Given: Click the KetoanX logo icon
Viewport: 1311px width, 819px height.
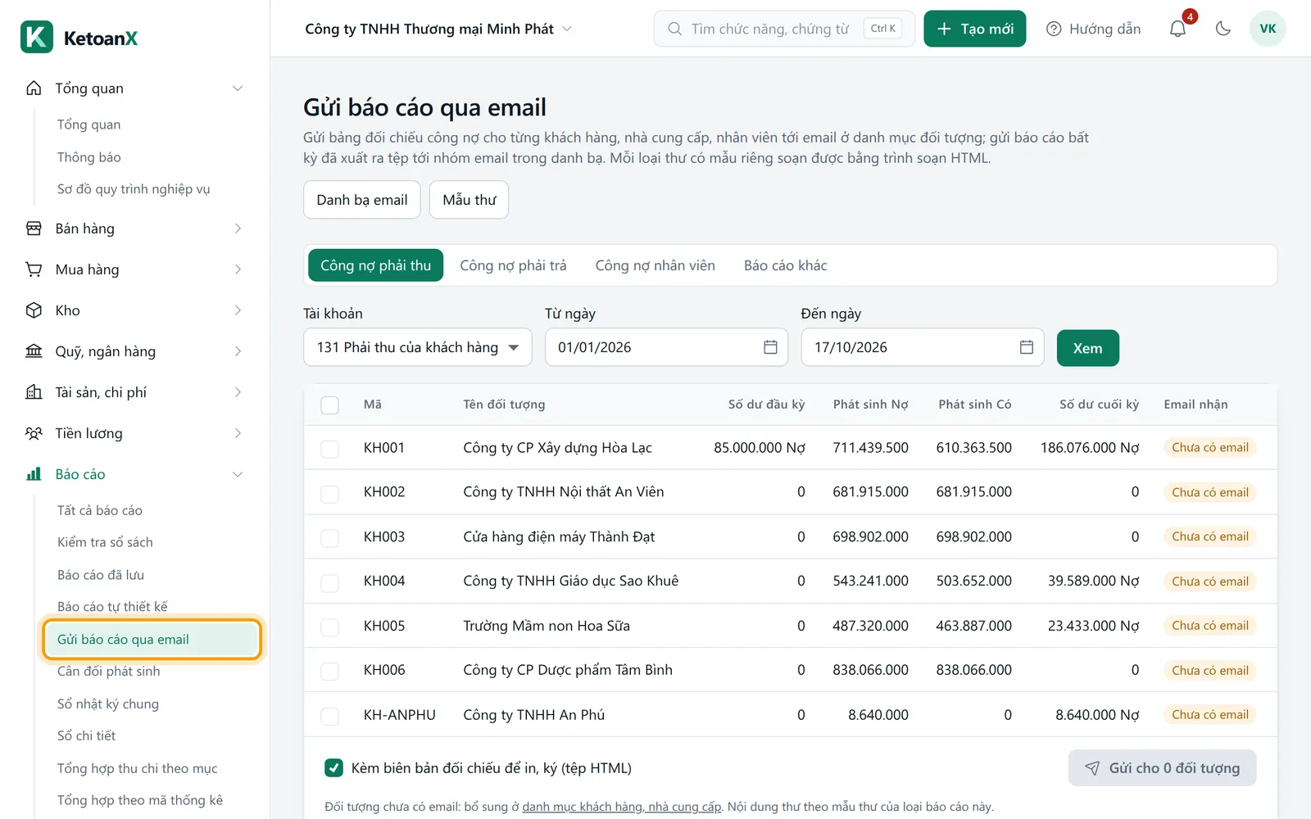Looking at the screenshot, I should pos(37,38).
